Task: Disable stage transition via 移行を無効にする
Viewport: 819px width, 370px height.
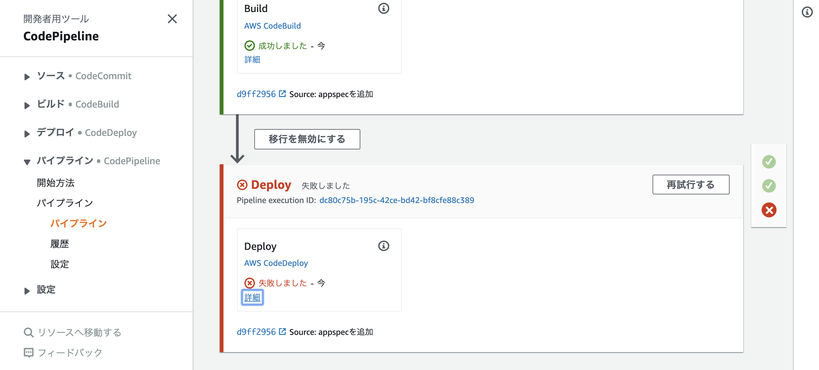Action: click(x=306, y=139)
